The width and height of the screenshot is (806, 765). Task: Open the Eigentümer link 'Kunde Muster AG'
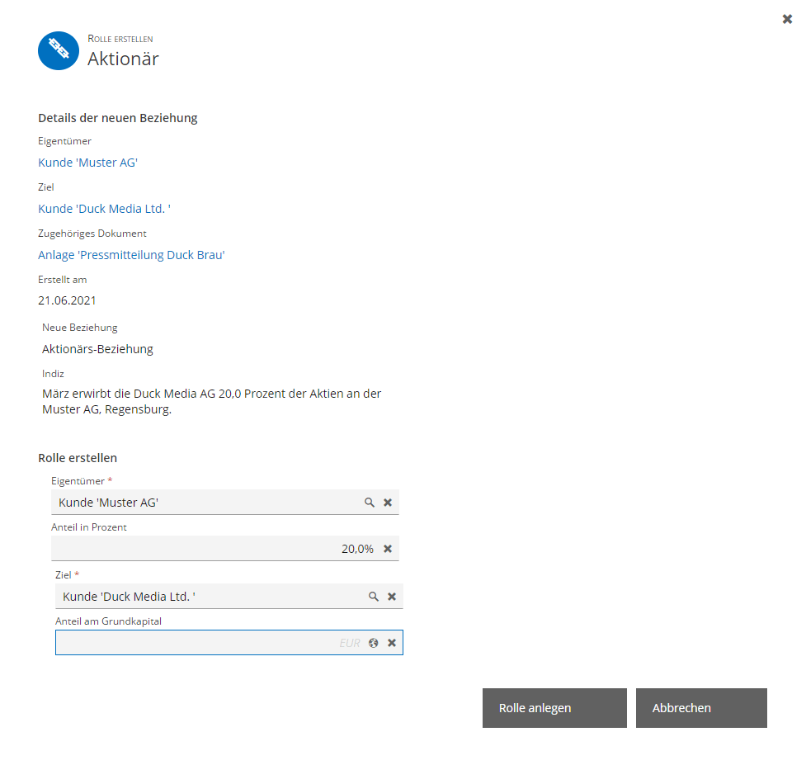pyautogui.click(x=88, y=163)
